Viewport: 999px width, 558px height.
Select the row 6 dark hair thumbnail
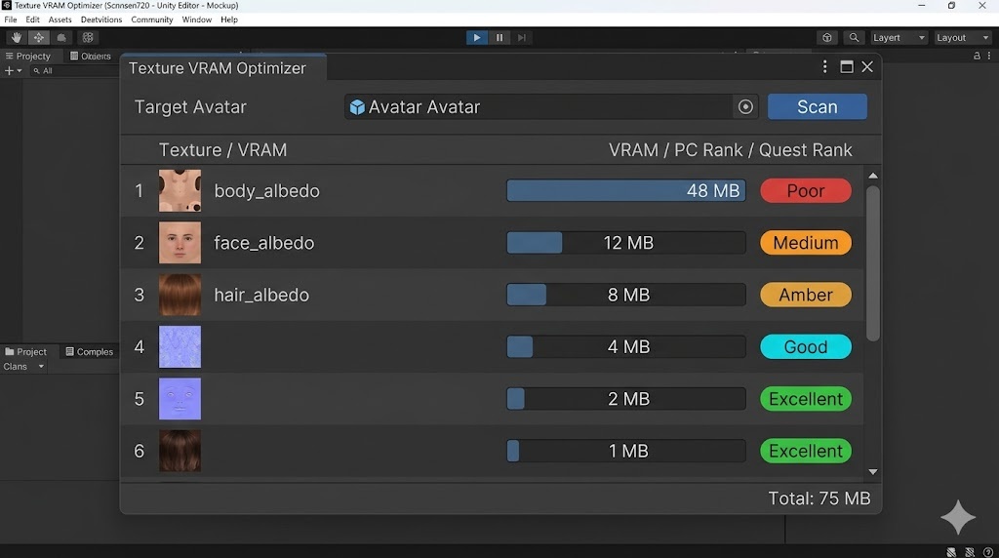point(180,451)
